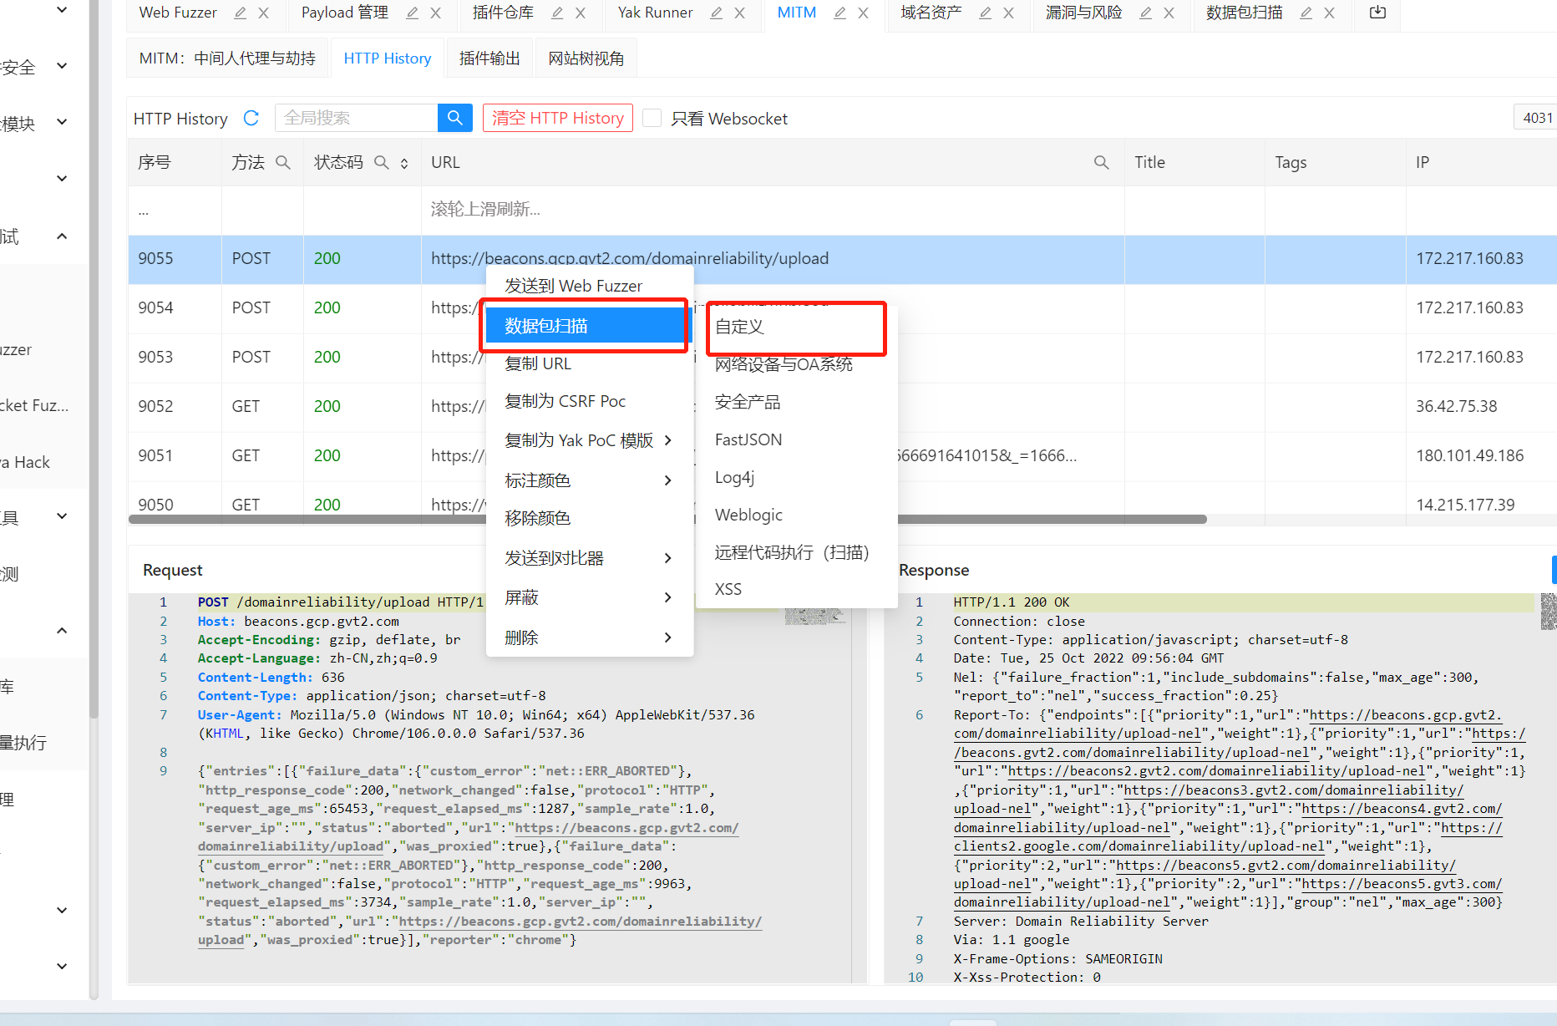Select history row with IP 36.42.75.38

coord(842,406)
